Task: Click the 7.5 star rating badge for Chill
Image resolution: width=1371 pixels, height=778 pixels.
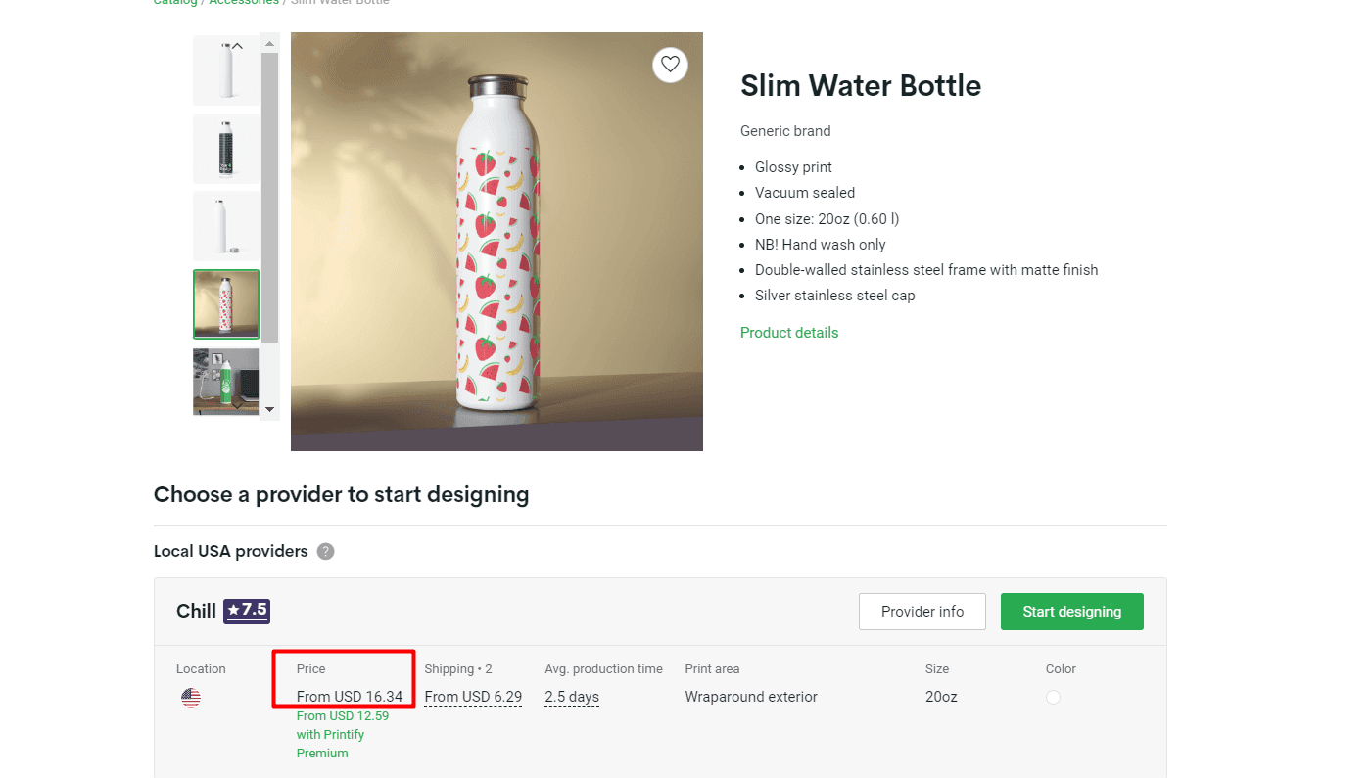Action: click(x=246, y=610)
